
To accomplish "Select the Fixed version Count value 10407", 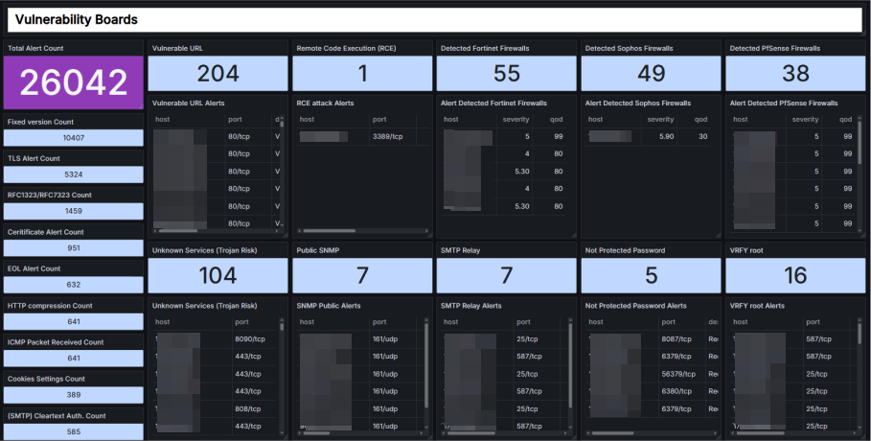I will (74, 138).
